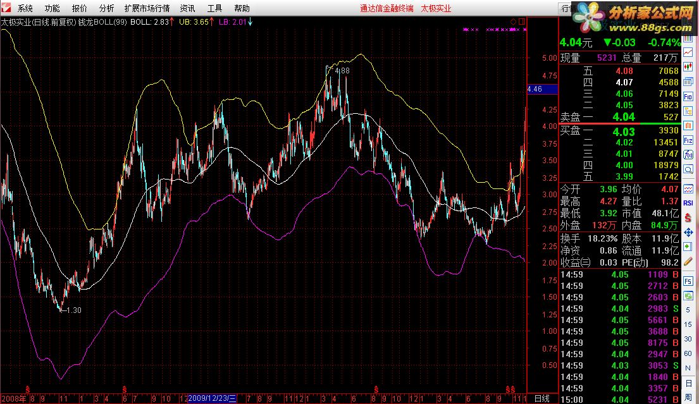The width and height of the screenshot is (699, 404).
Task: Click the blue four-arrow move icon
Action: (x=688, y=233)
